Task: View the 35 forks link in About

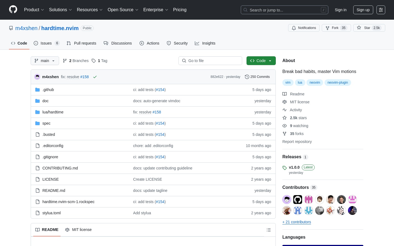Action: 293,134
